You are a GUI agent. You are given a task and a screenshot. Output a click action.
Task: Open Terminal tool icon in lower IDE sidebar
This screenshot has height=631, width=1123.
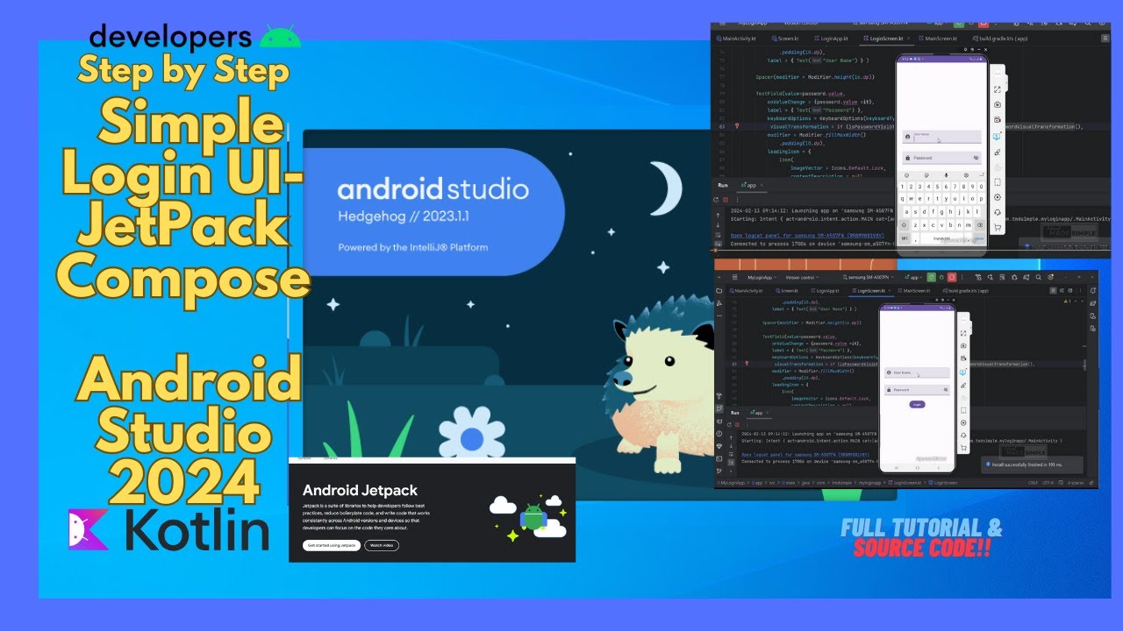(x=719, y=458)
